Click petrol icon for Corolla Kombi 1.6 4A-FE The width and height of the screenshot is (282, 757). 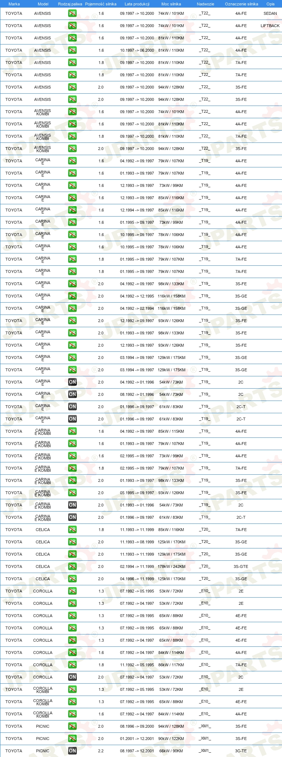point(72,714)
